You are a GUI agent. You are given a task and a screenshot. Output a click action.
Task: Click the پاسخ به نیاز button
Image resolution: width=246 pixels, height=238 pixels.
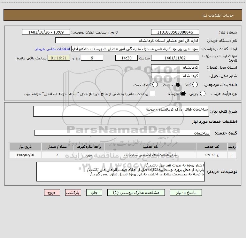point(186,193)
